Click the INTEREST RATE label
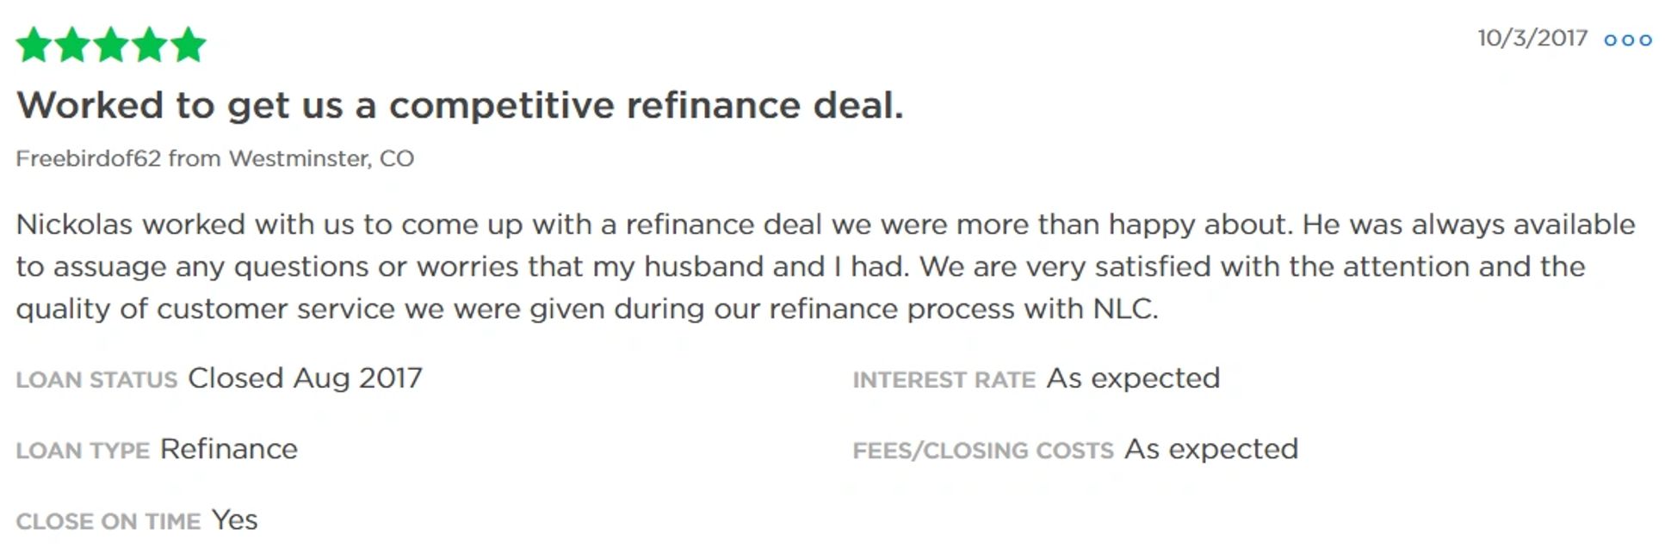The height and width of the screenshot is (559, 1665). [944, 379]
